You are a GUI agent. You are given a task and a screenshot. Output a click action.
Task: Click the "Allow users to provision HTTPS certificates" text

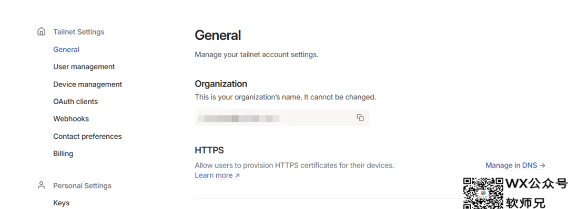(x=295, y=166)
